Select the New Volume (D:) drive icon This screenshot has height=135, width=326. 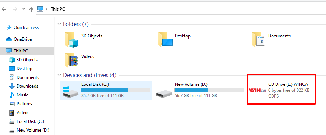pos(164,94)
